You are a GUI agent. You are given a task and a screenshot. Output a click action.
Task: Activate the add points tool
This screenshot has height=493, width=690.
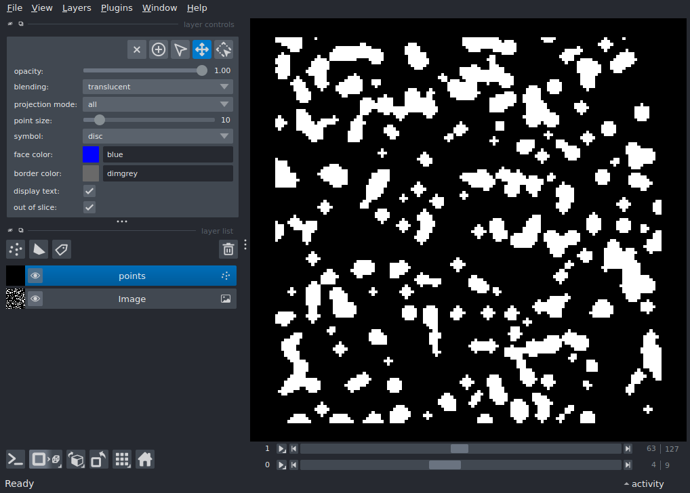tap(159, 49)
